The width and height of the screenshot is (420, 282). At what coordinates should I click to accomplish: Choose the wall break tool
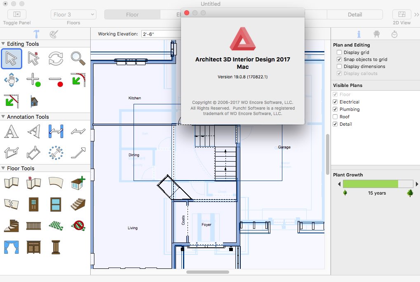11,204
